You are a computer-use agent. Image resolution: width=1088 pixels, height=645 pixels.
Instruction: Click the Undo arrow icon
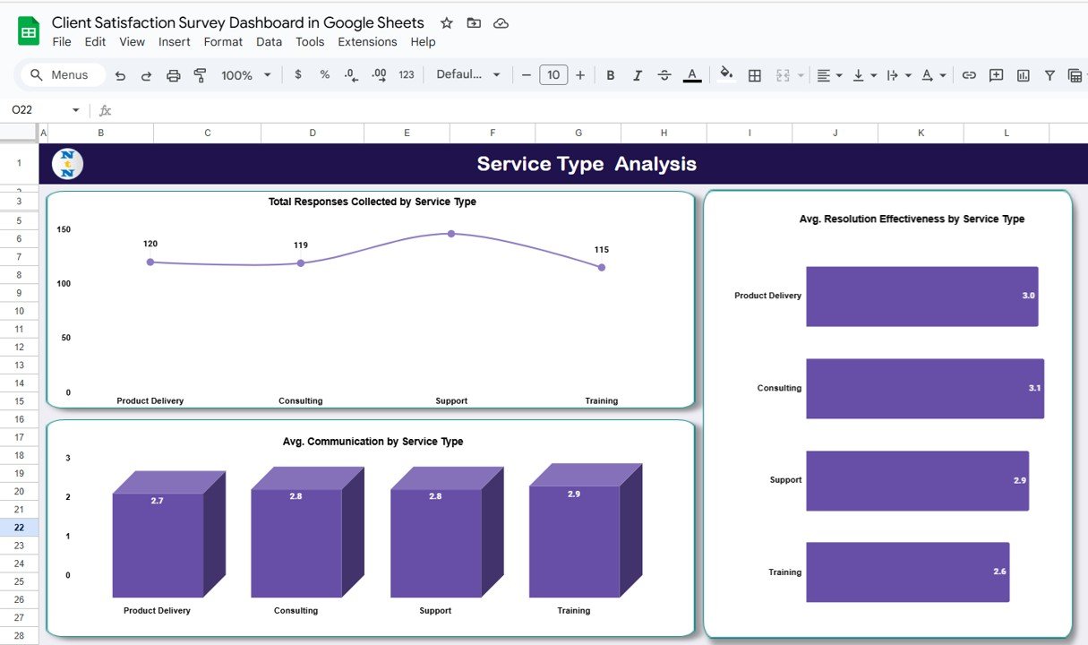[120, 75]
